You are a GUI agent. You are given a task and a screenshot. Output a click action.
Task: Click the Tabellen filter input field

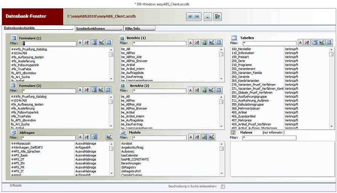click(270, 43)
